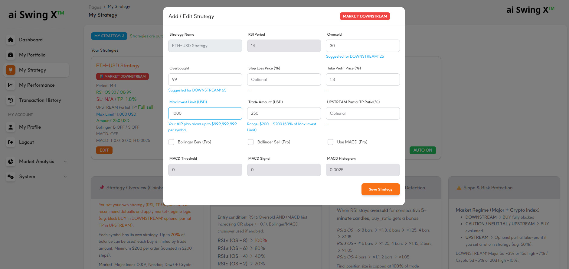Screen dimensions: 569x269
Task: Click the Market Analysis pie chart icon
Action: pos(11,162)
